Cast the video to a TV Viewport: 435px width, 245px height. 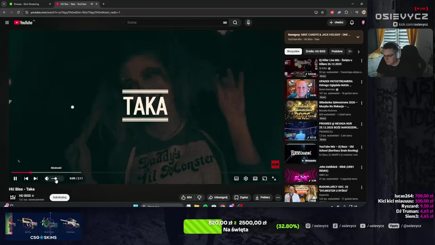pos(264,178)
